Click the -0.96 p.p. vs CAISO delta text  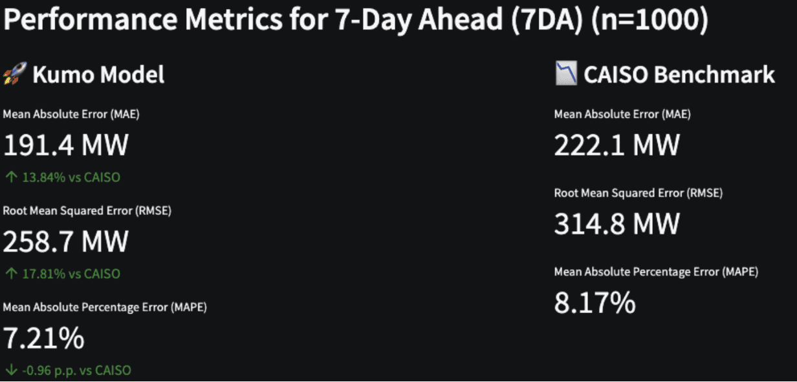(76, 370)
